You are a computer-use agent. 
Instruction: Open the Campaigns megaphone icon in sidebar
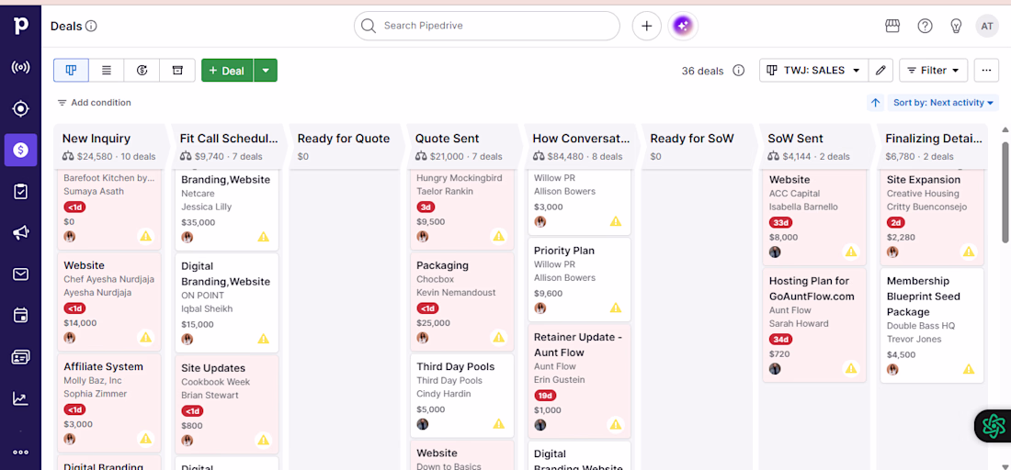pos(20,233)
